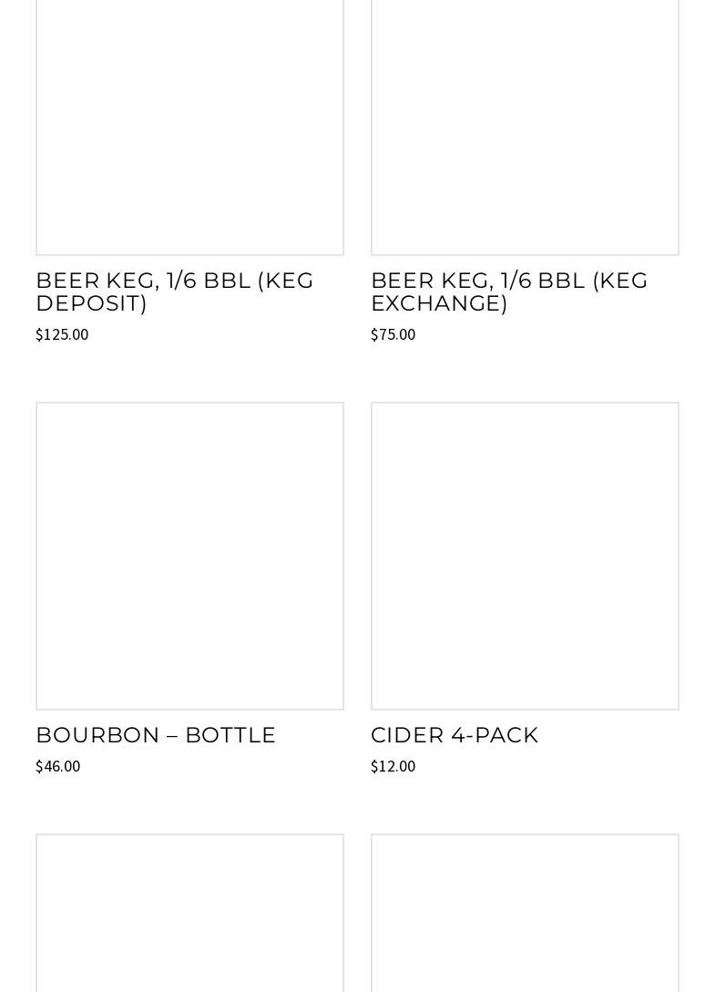Click the product thumbnail below Bourbon – Bottle
The width and height of the screenshot is (715, 992).
click(x=189, y=913)
